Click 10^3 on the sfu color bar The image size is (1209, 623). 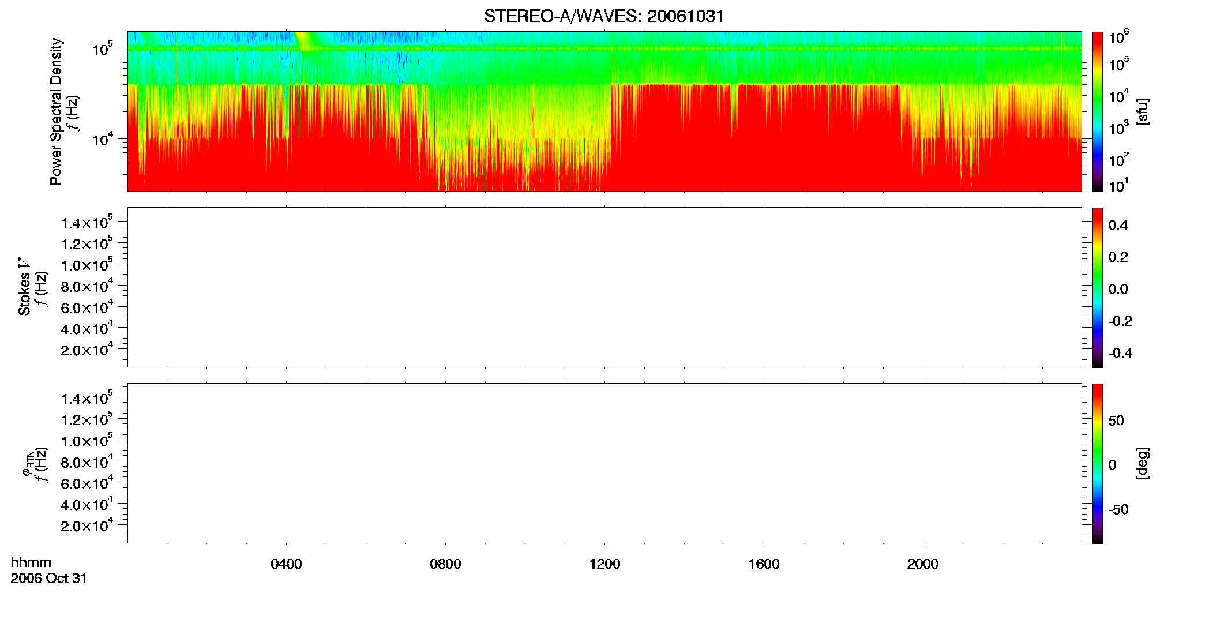(1119, 127)
